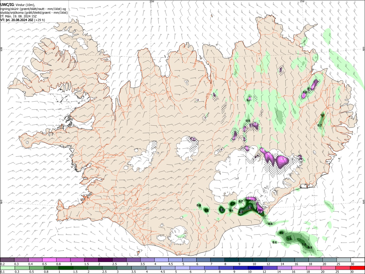365x274 pixels.
Task: Pick the bright pink snow legend swatch at 0.5
Action: [49, 260]
